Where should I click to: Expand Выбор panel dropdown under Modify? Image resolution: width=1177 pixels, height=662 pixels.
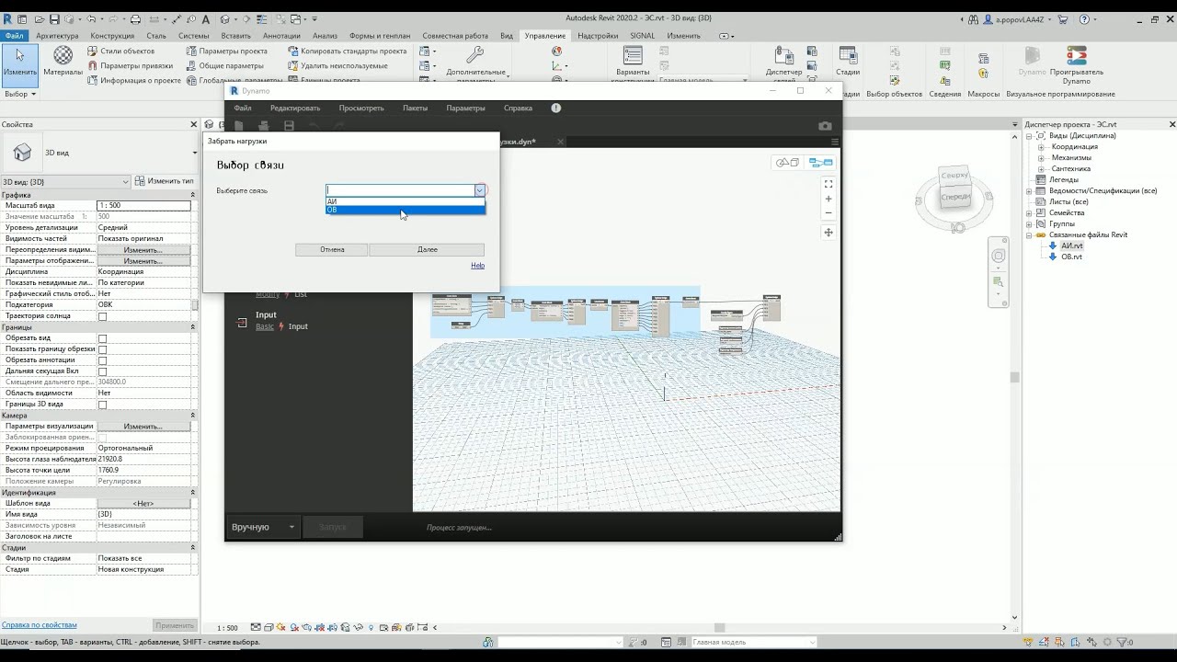point(20,94)
